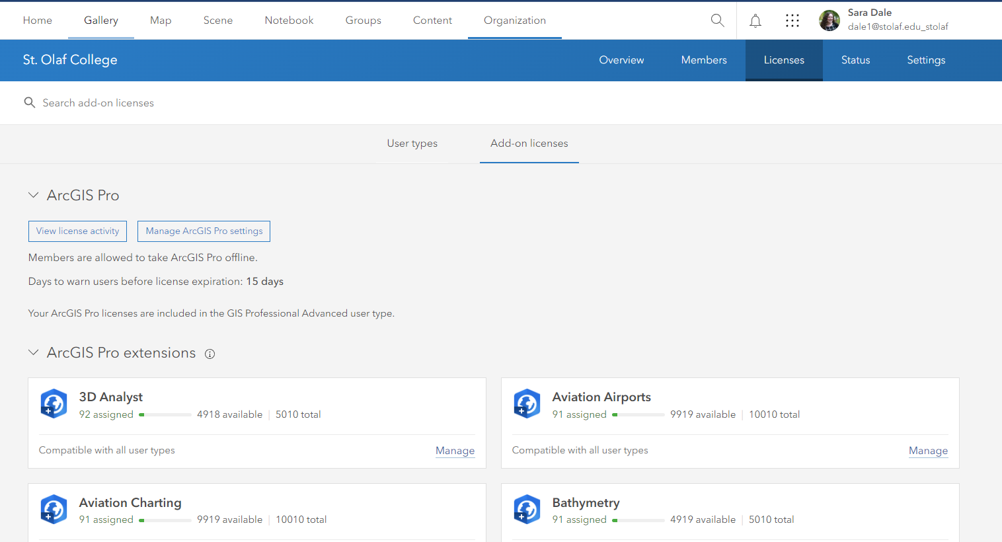Click the 3D Analyst extension icon
1002x542 pixels.
[x=54, y=403]
